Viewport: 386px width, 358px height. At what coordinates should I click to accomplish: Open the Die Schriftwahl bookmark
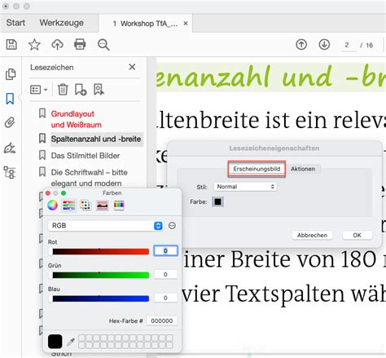89,178
